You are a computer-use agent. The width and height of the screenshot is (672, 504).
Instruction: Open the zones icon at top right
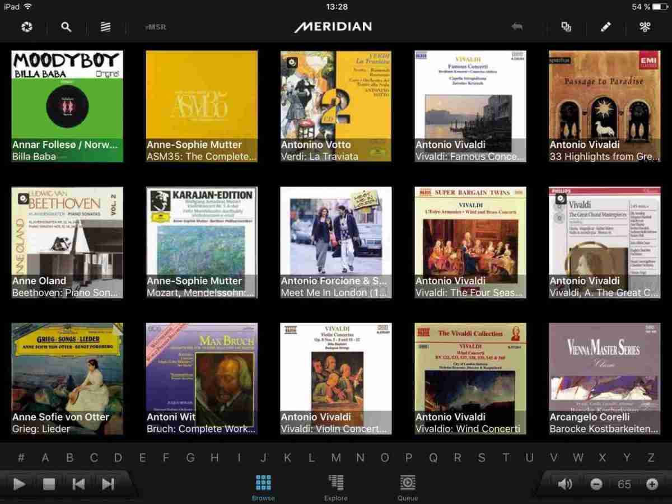pos(645,27)
